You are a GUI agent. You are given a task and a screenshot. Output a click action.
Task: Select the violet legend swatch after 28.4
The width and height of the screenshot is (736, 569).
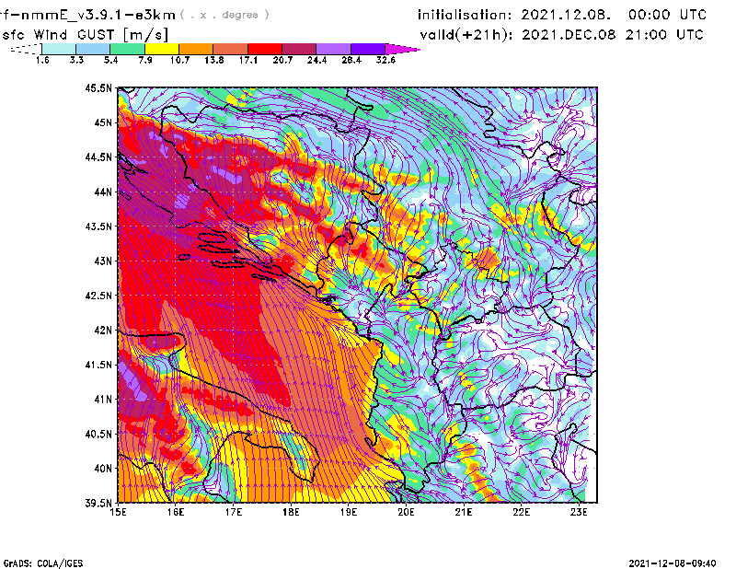coord(368,49)
